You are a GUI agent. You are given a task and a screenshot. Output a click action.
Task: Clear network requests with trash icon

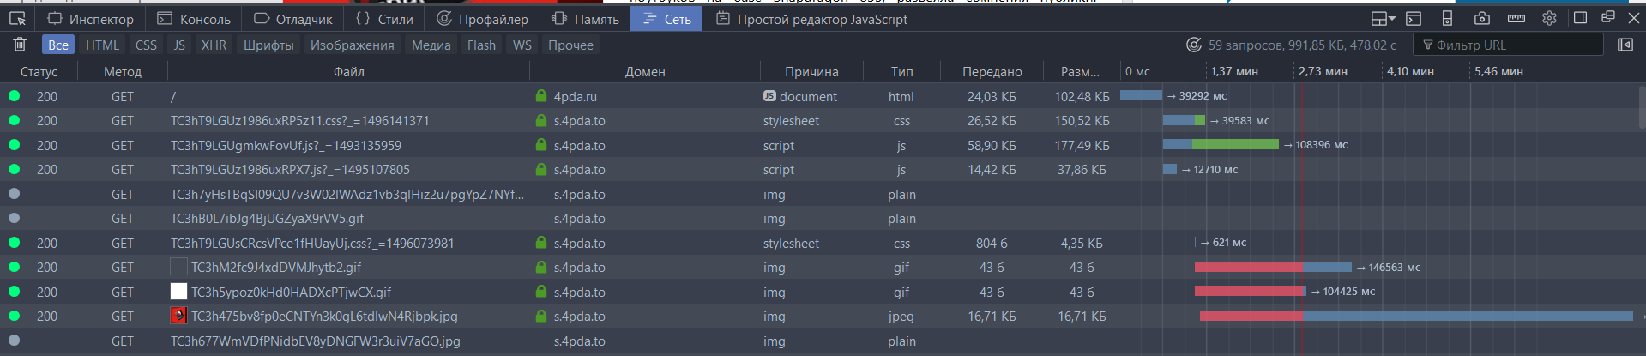[x=21, y=45]
